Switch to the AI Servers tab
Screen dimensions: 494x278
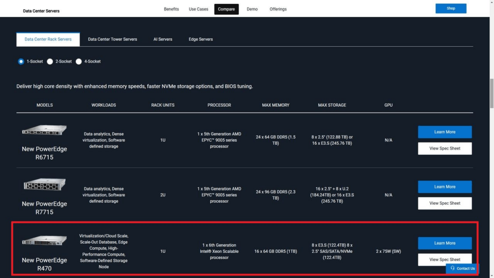(163, 40)
